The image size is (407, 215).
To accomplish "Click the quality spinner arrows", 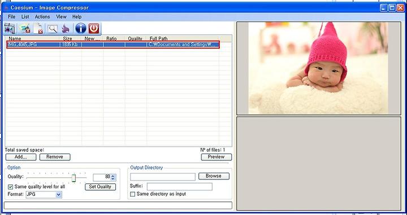I will coord(113,177).
